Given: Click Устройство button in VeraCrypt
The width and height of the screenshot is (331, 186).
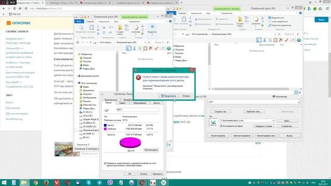Looking at the screenshot, I should point(288,126).
